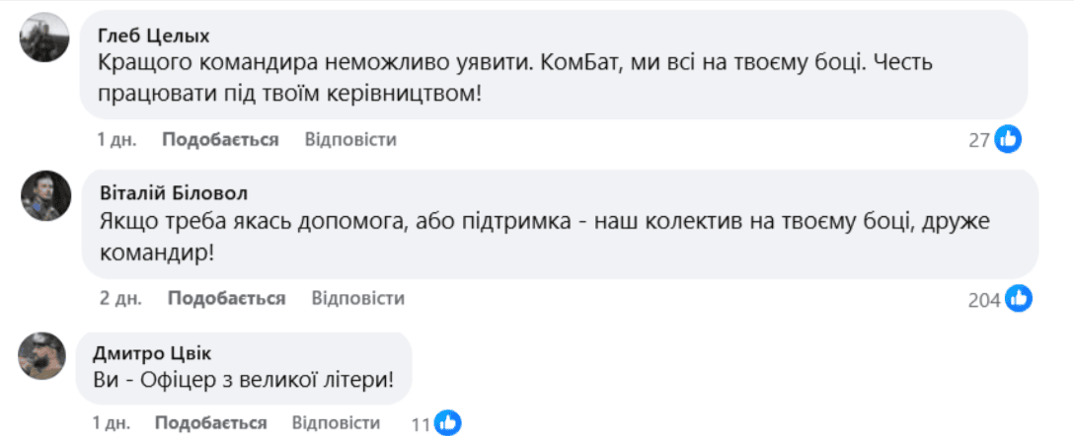The height and width of the screenshot is (436, 1074).
Task: Reply to Дмитро Цвік's comment via Відповісти
Action: click(x=337, y=422)
